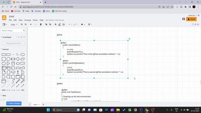Select the ellipse shape in General
201x113 pixels.
[x=23, y=55]
